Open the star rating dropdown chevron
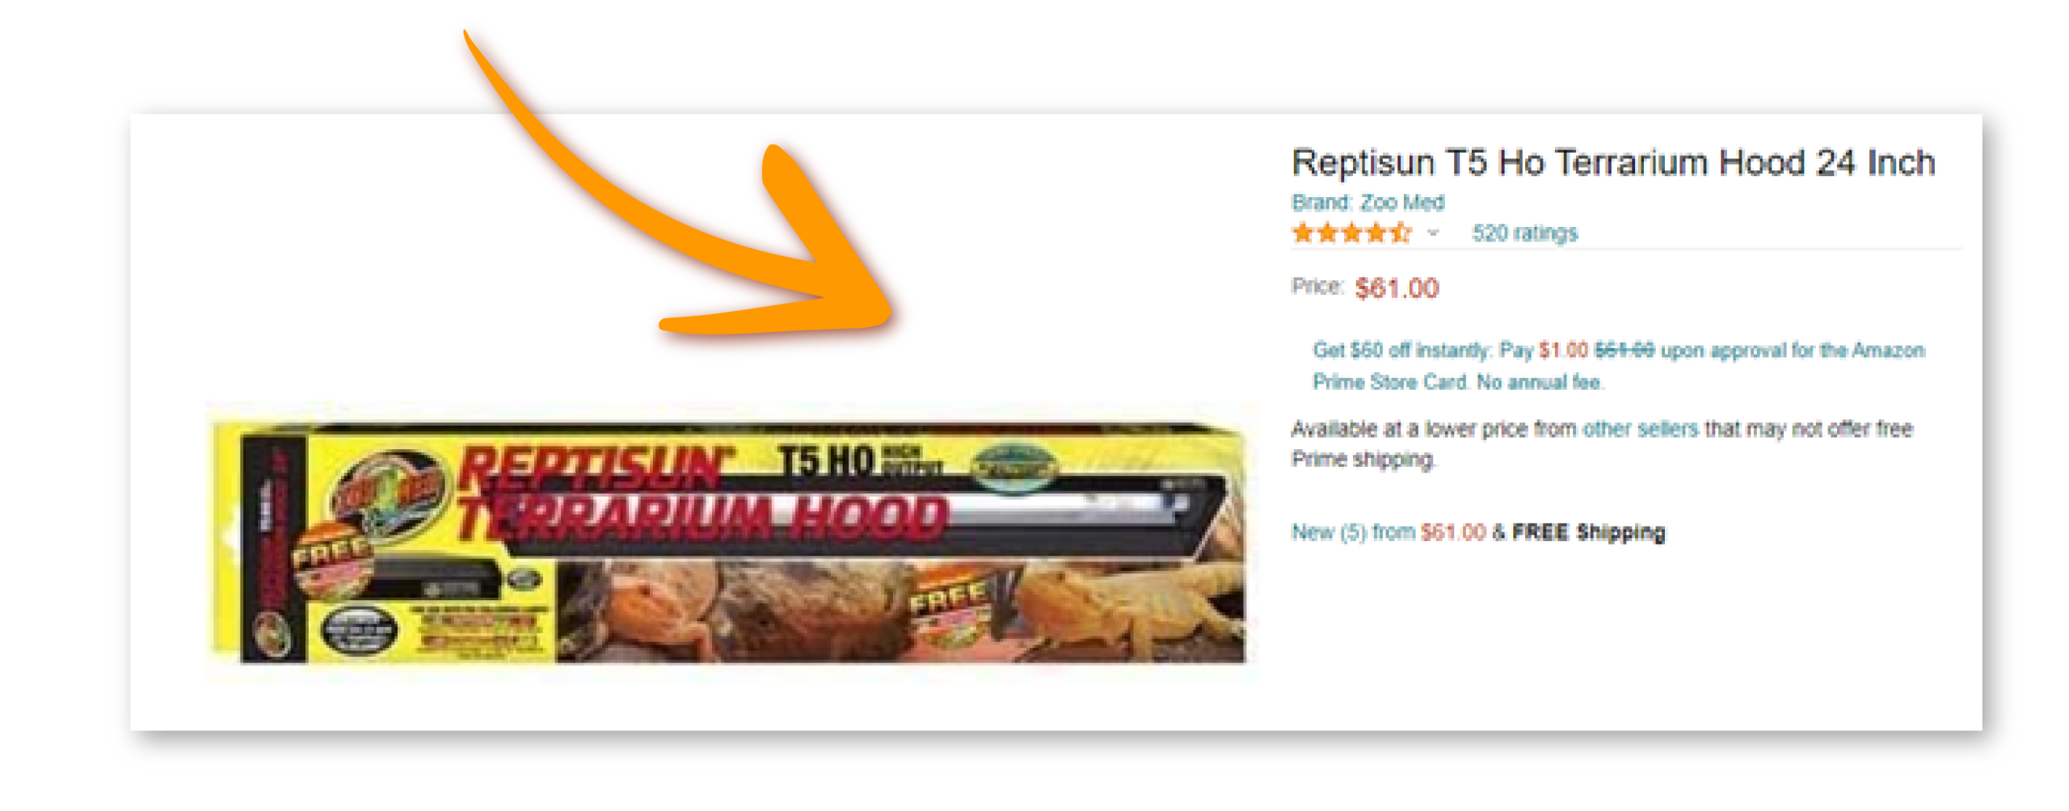This screenshot has height=811, width=2069. 1433,233
